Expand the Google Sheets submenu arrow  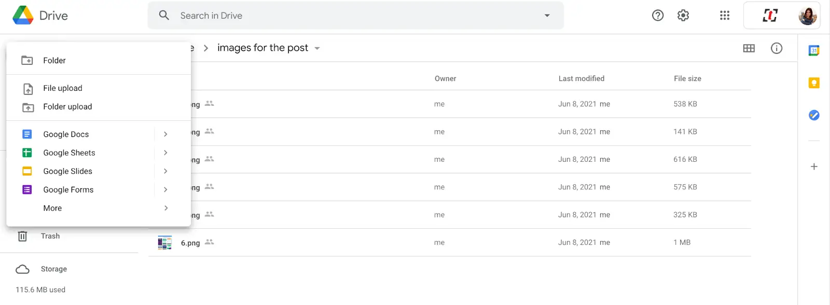point(165,153)
